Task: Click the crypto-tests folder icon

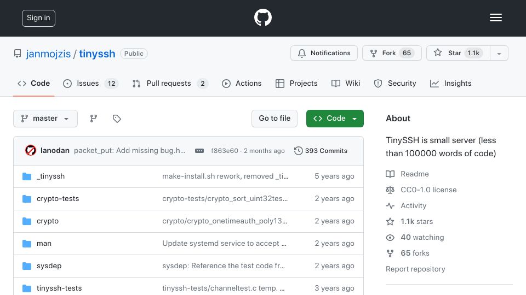Action: tap(27, 199)
